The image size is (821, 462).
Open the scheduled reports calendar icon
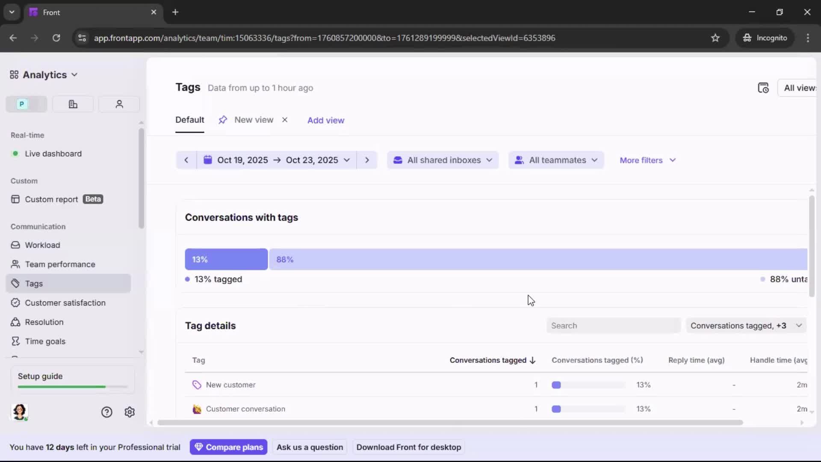pos(764,88)
